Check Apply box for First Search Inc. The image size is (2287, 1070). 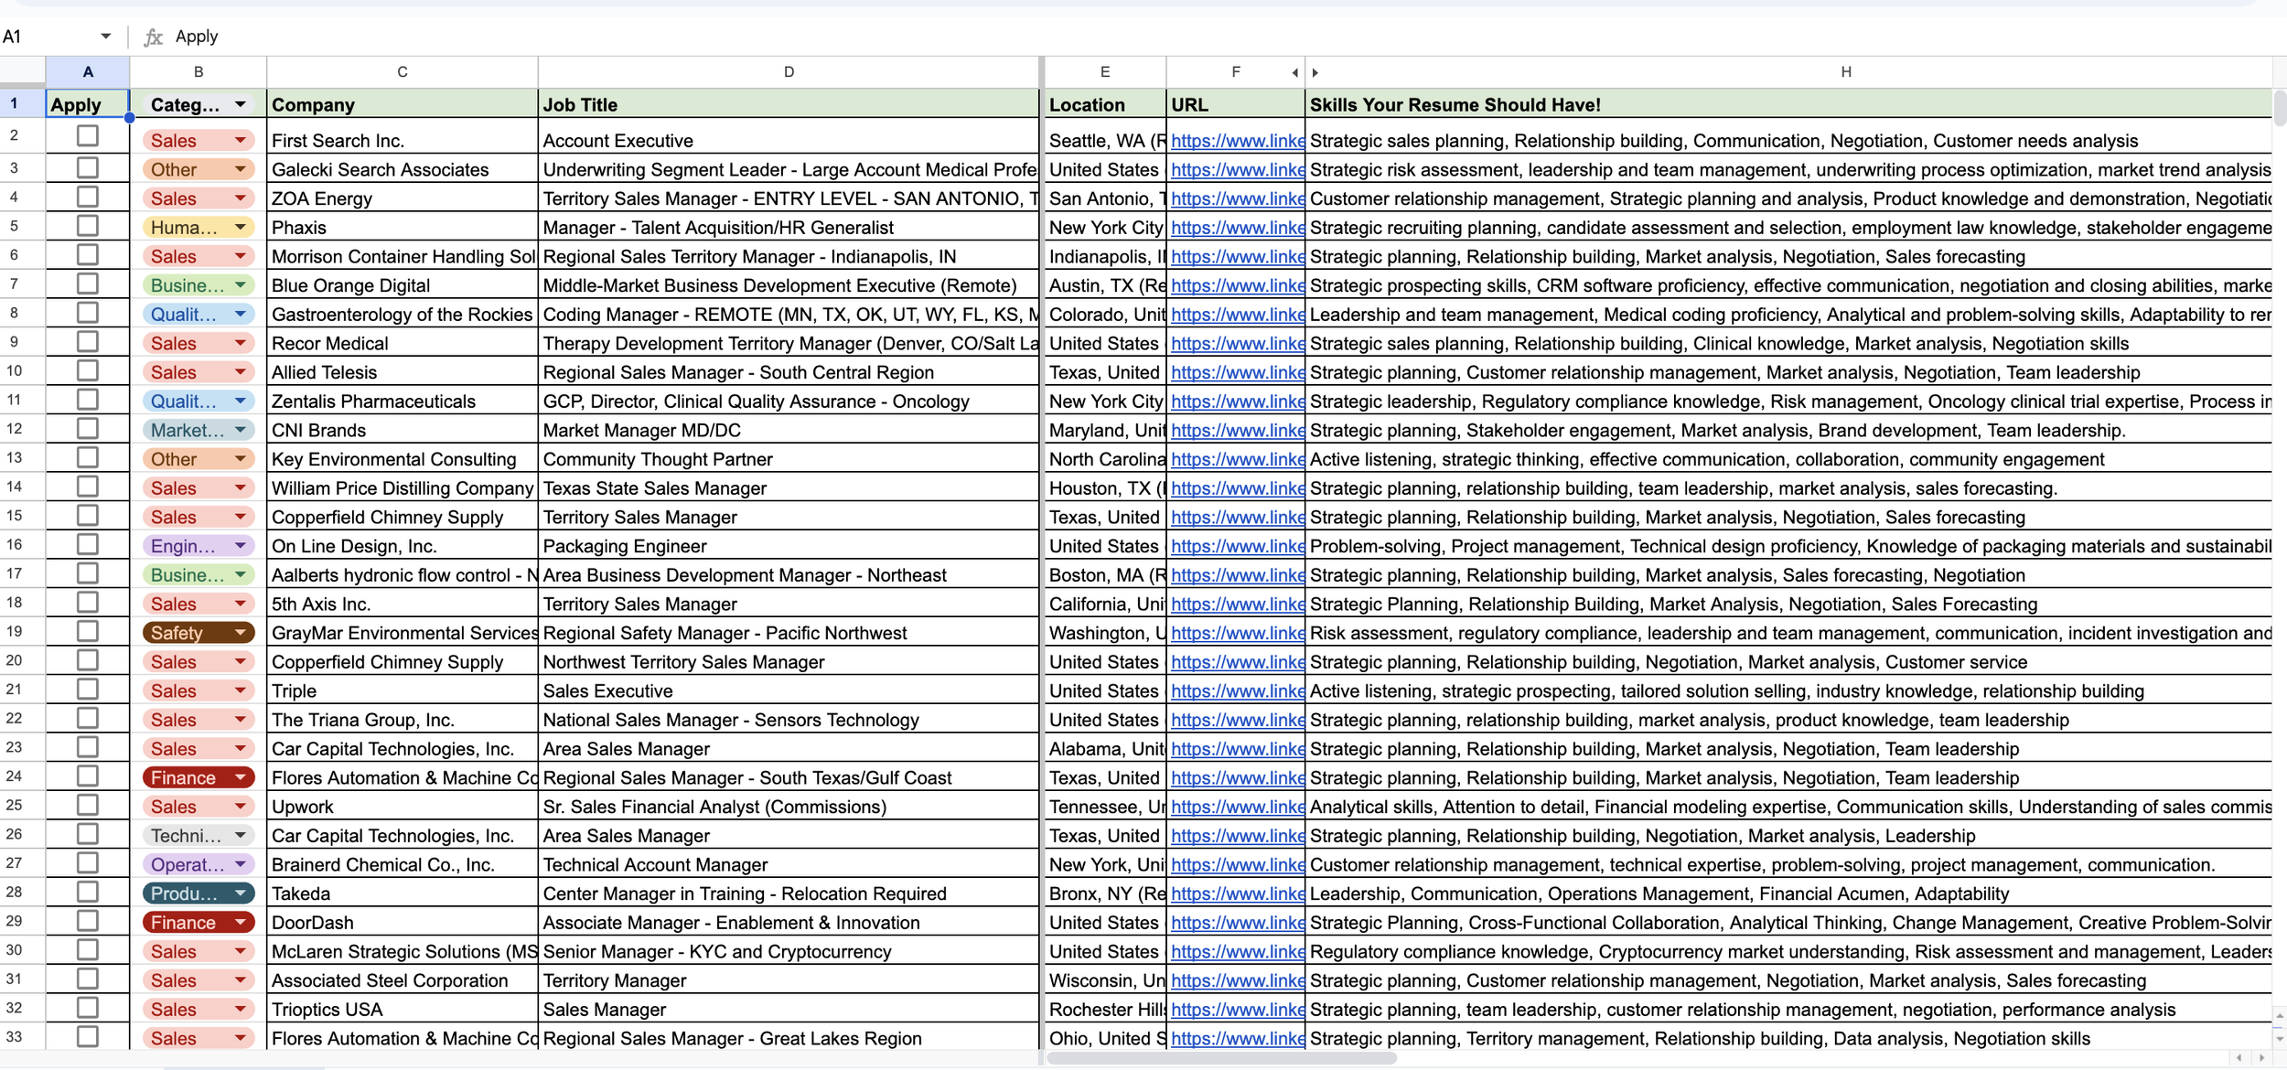pyautogui.click(x=88, y=136)
